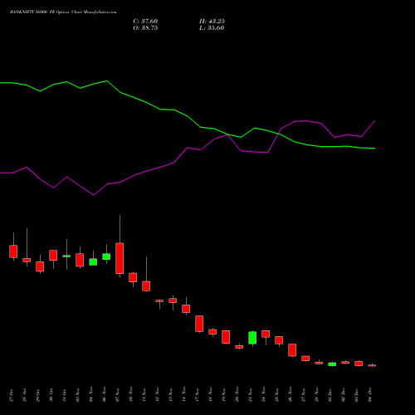
Task: Click the 30 Oct date label
Action: tap(51, 395)
